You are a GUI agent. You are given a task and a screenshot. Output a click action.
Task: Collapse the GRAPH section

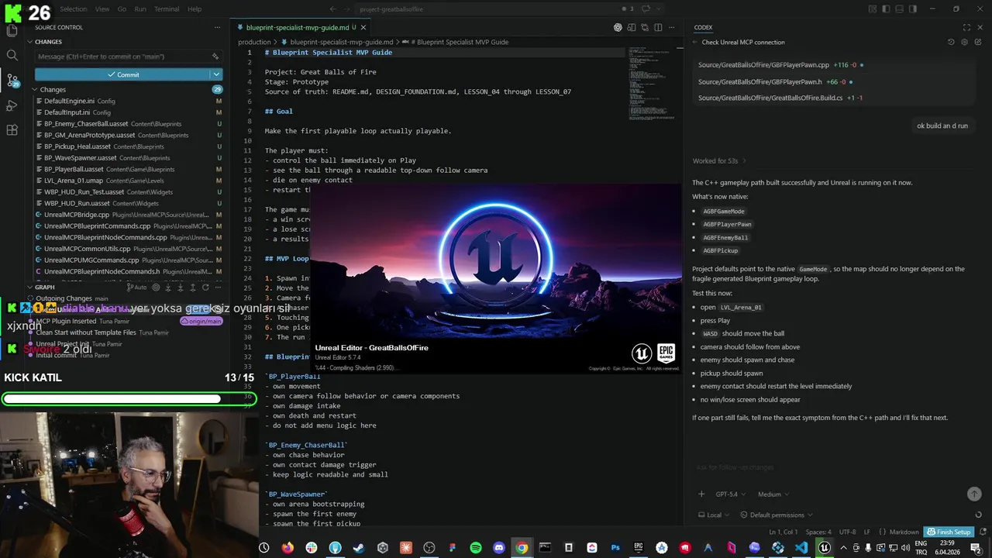(x=44, y=287)
